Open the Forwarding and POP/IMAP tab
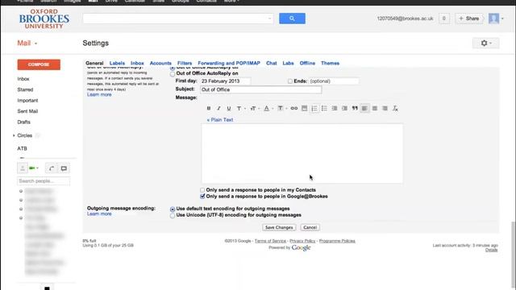The image size is (516, 290). click(229, 63)
